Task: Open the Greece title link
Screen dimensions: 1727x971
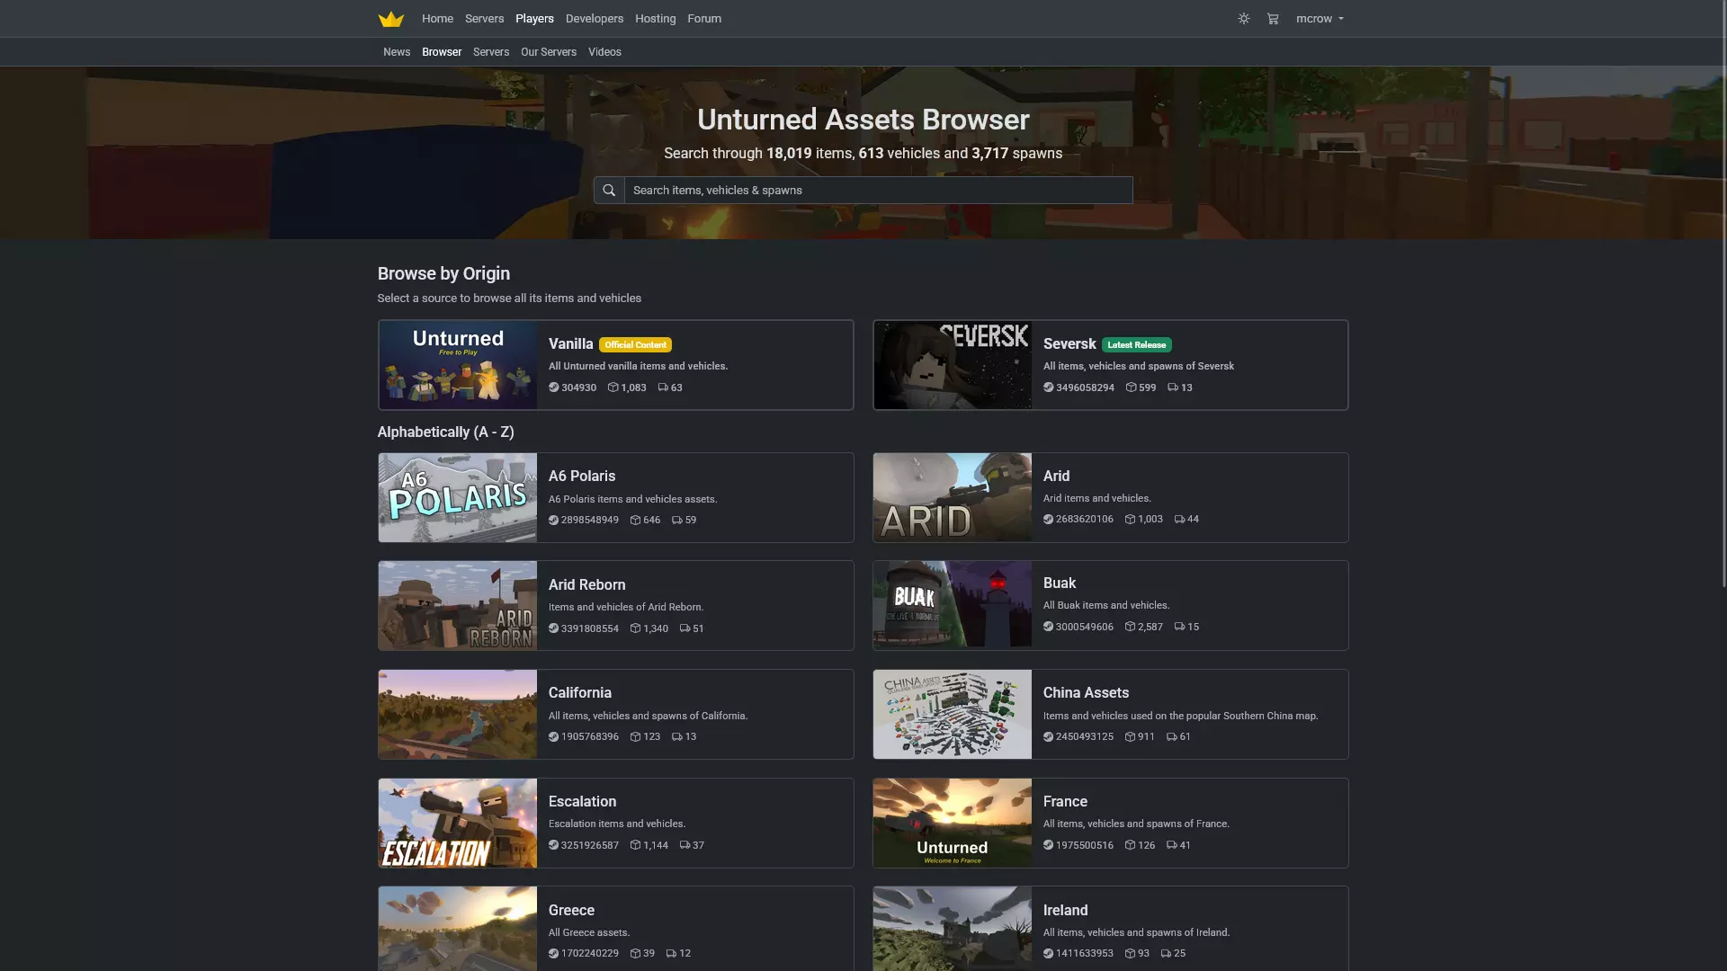Action: coord(571,911)
